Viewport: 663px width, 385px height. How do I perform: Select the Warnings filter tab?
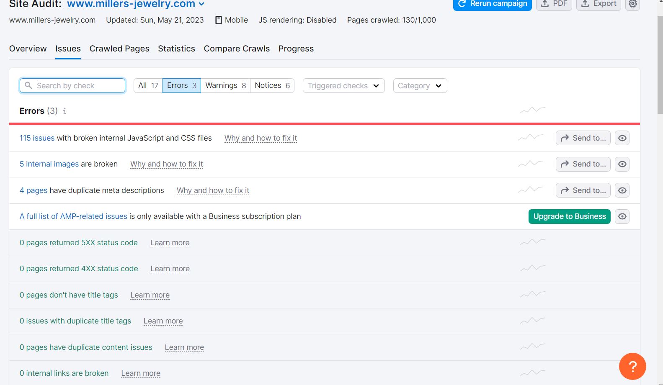225,85
